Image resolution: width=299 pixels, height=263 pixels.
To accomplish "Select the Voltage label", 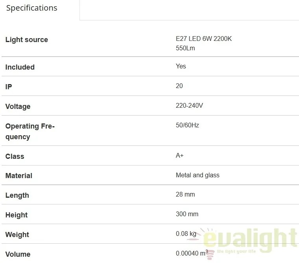I will [x=18, y=107].
